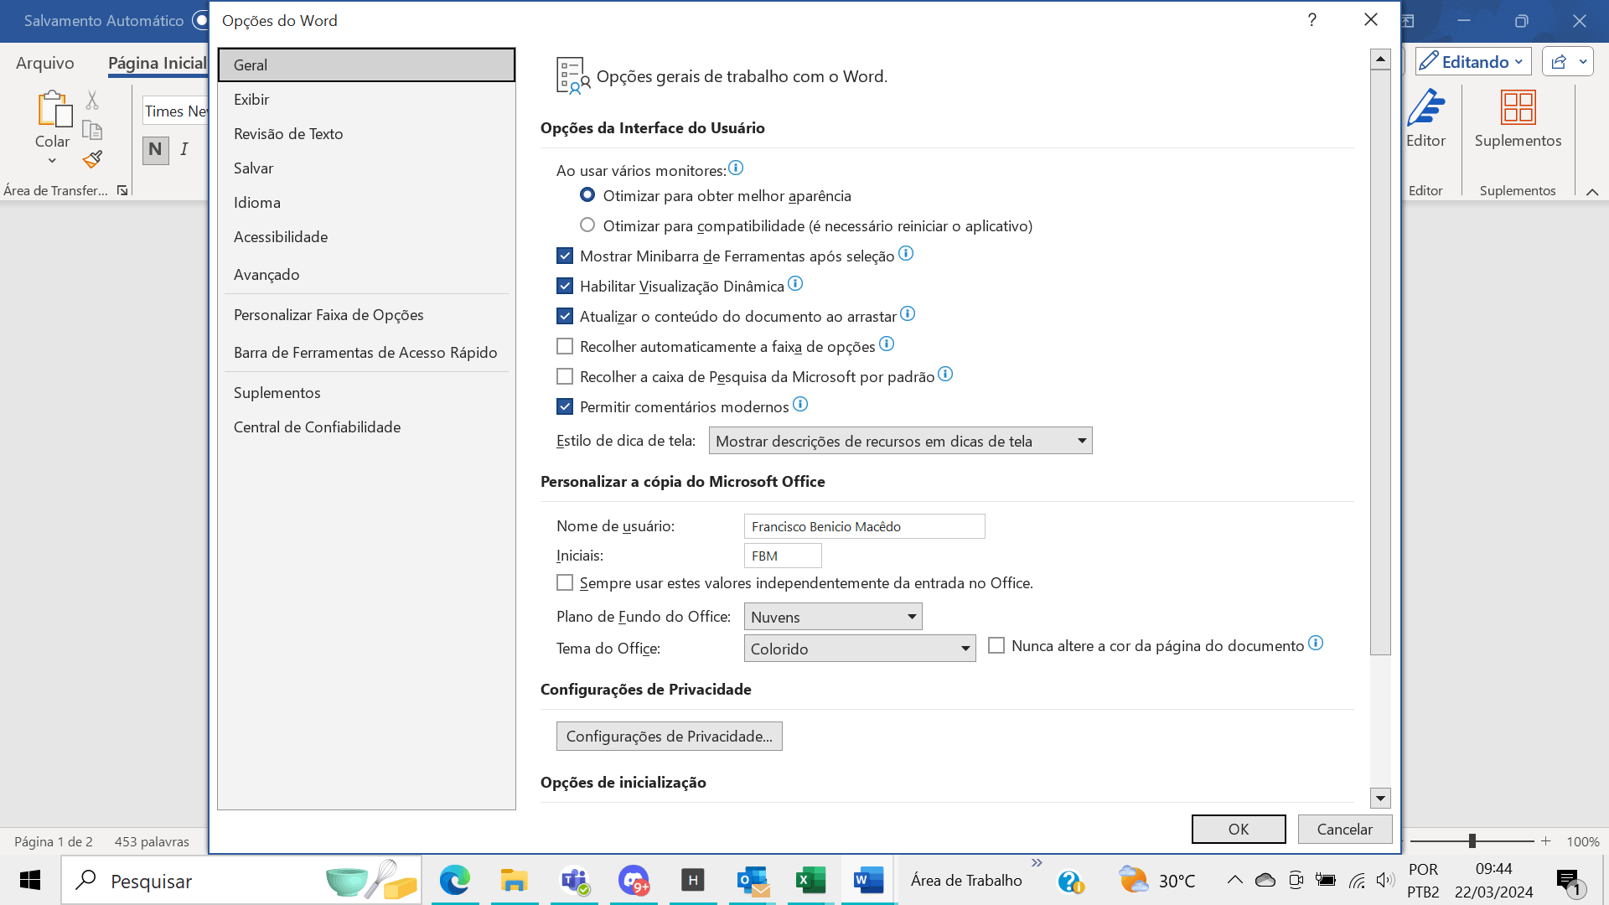The width and height of the screenshot is (1609, 905).
Task: Select Otimizar para compatibilidade radio option
Action: point(587,225)
